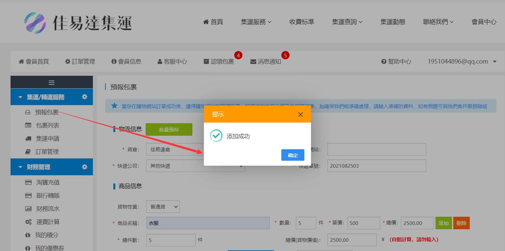Click the 數量 input field
This screenshot has height=251, width=505.
tap(306, 223)
